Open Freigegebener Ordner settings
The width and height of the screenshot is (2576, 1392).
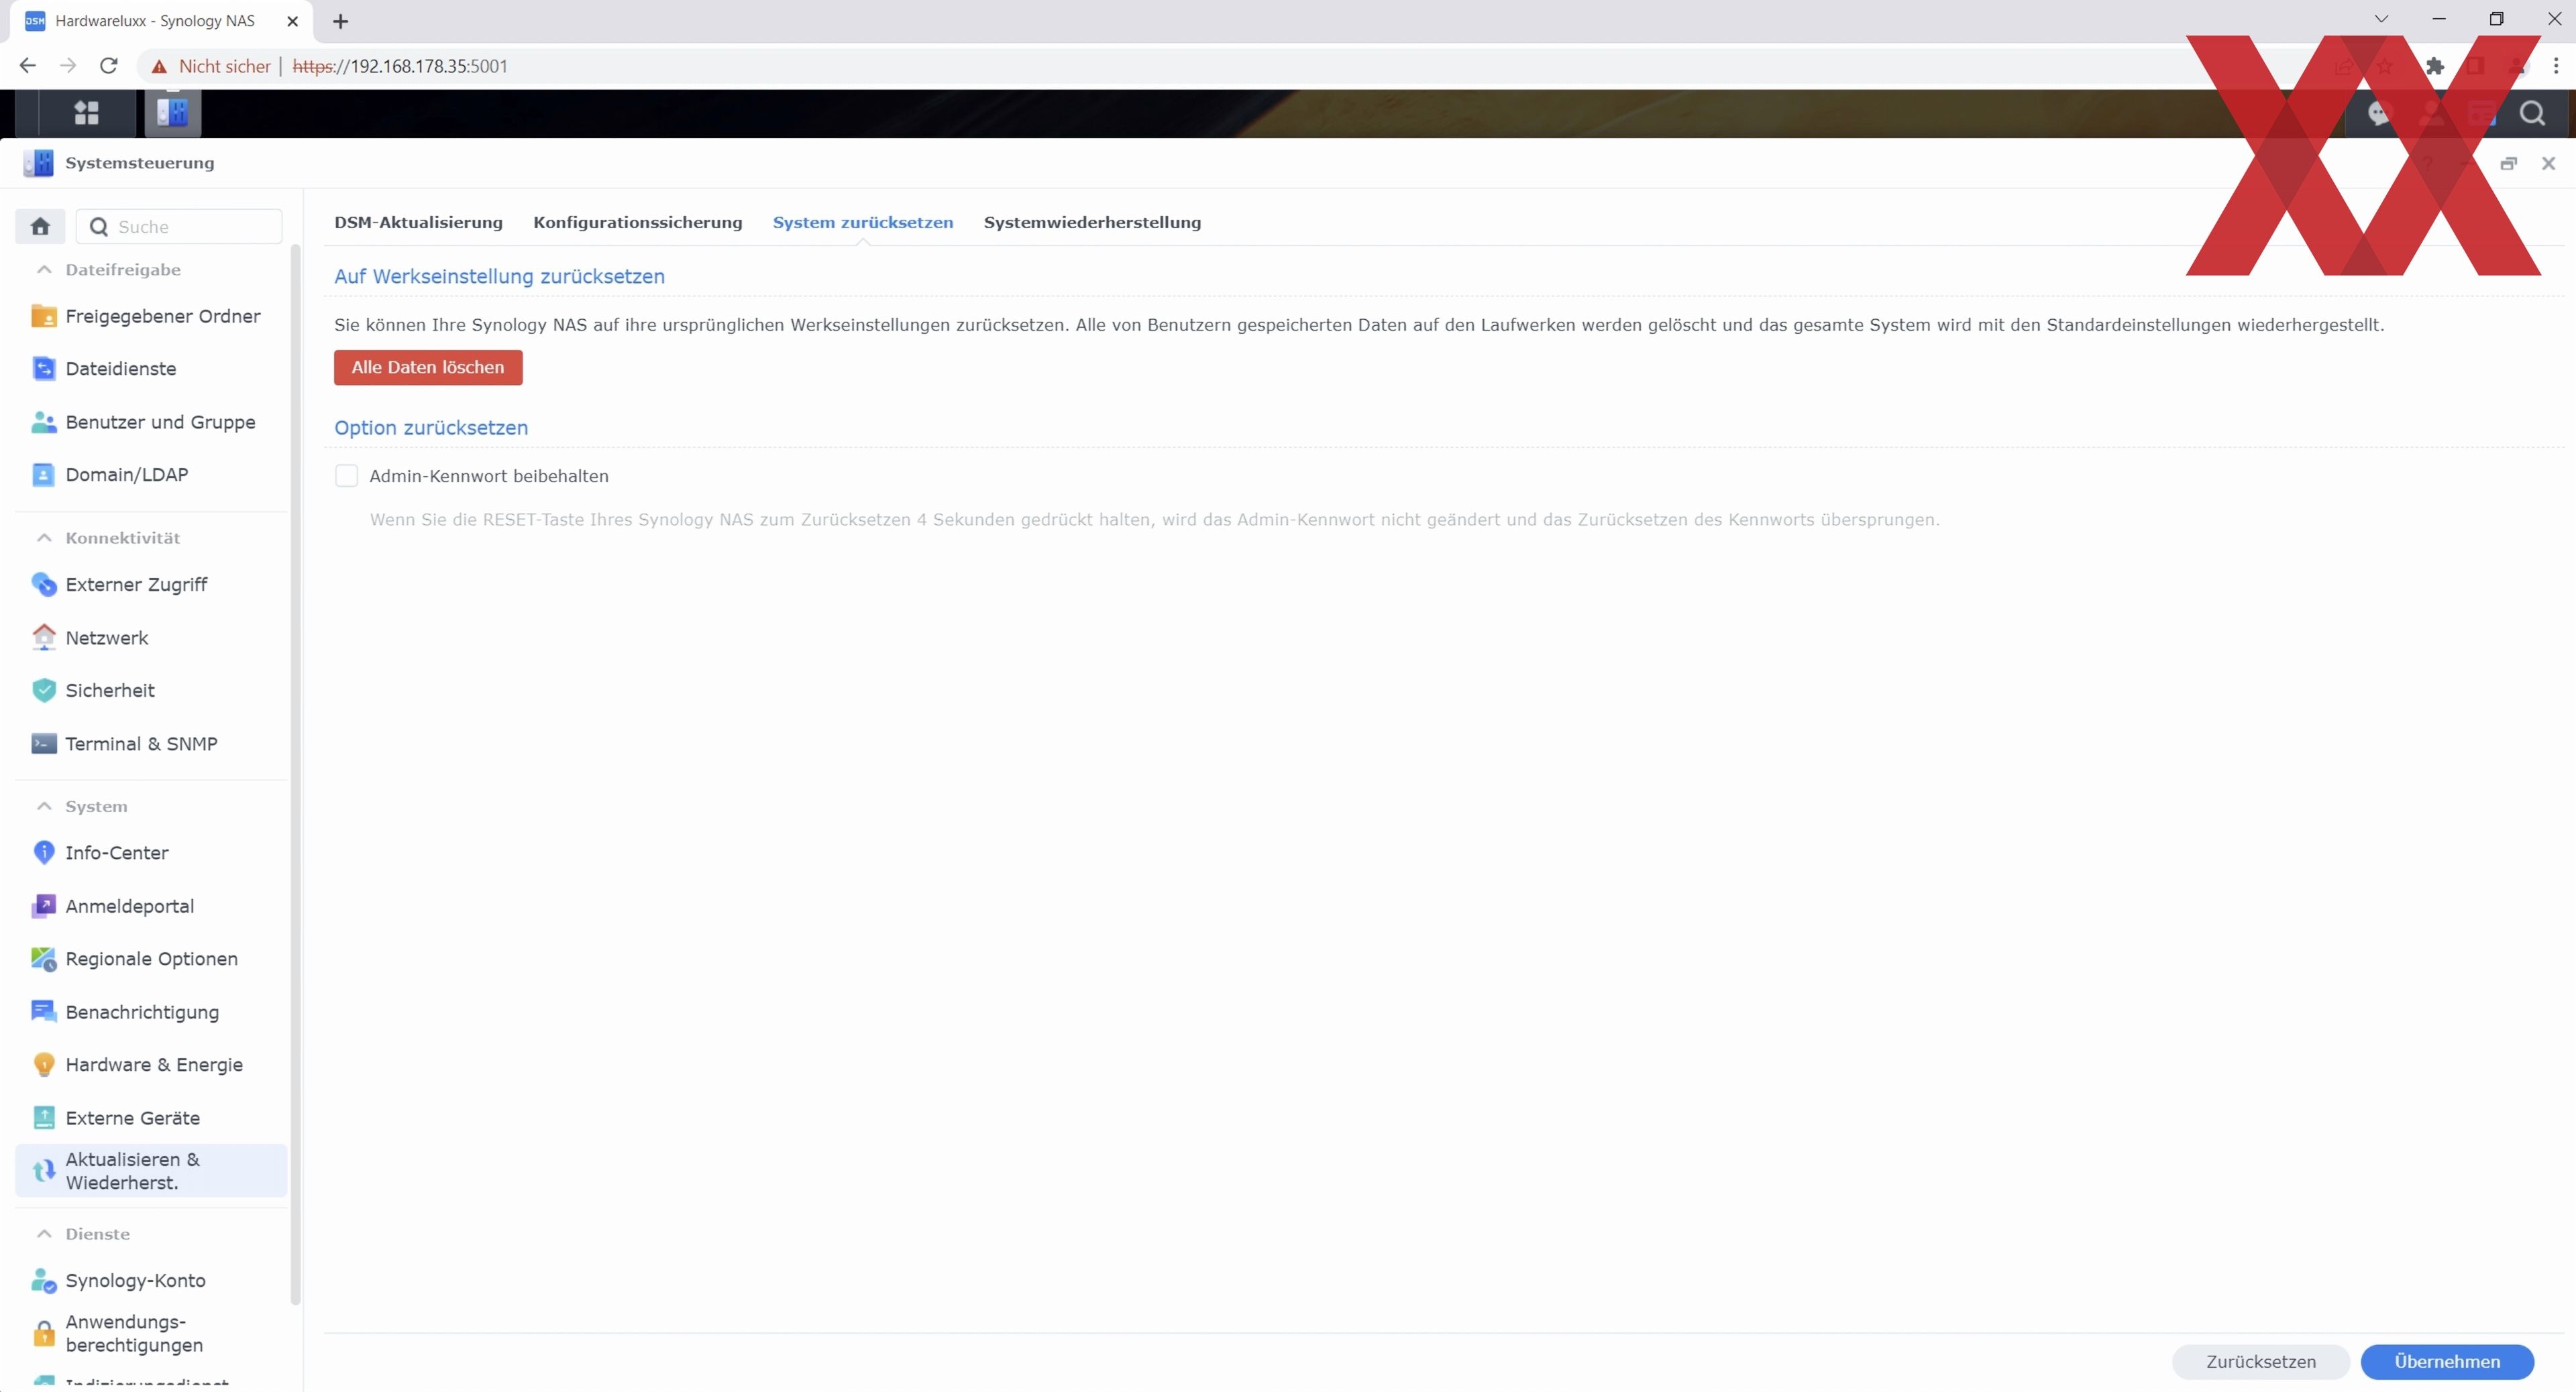151,316
